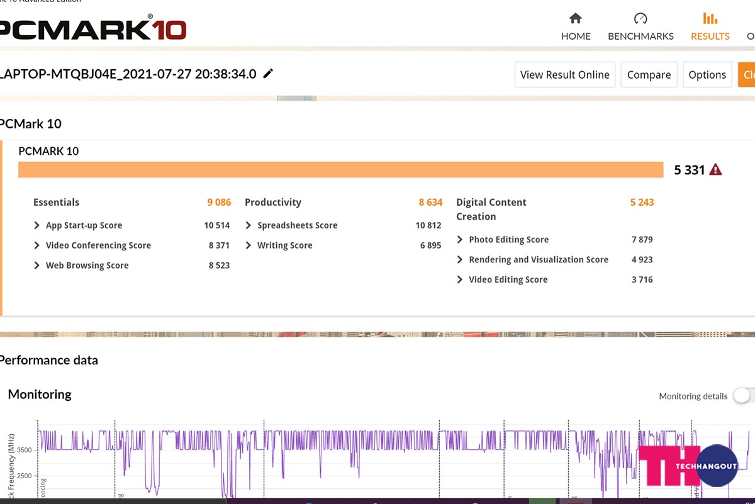Click the Monitoring heading
Screen dimensions: 755x504
click(x=40, y=394)
